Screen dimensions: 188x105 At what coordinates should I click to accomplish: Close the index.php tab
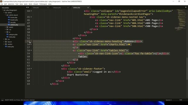48,8
